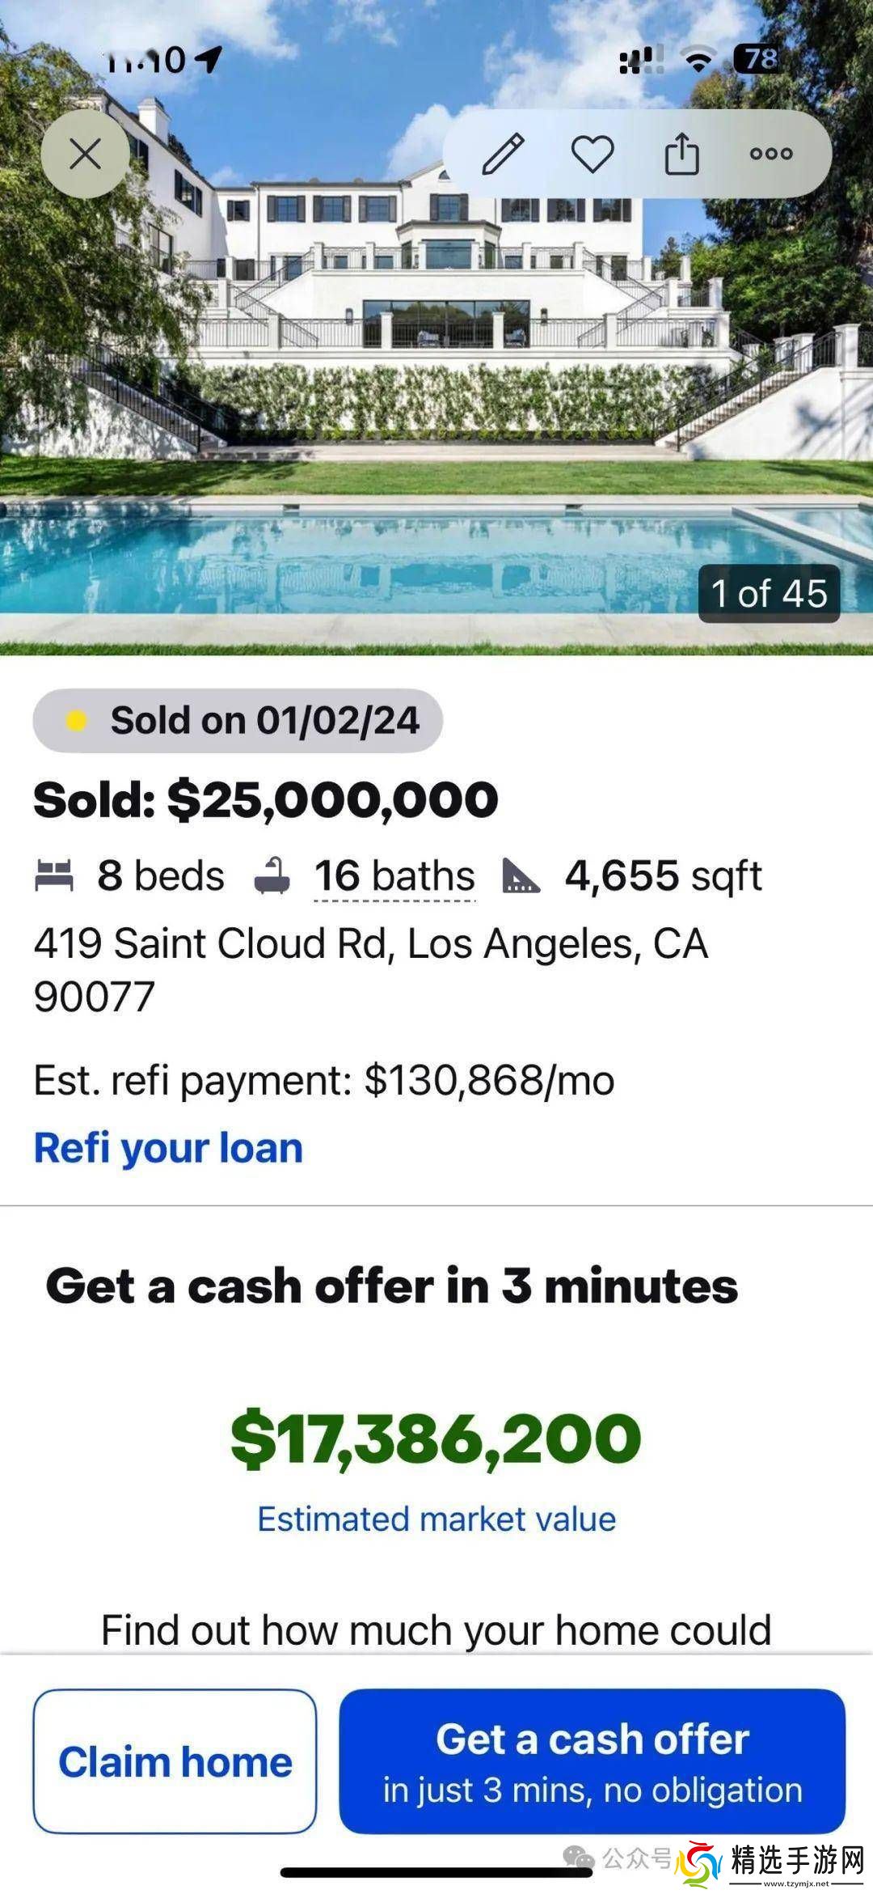
Task: Open the Refi your loan link
Action: coord(168,1147)
